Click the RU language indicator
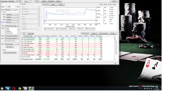 (x=140, y=88)
